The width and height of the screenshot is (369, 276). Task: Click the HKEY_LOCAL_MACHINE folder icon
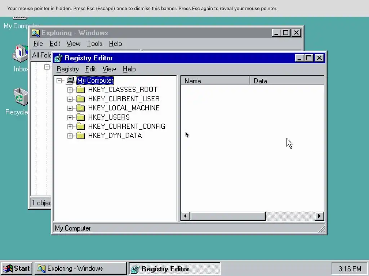80,108
